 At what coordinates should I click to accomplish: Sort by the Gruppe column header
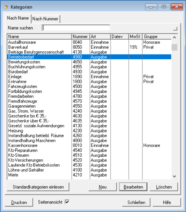tap(156, 37)
